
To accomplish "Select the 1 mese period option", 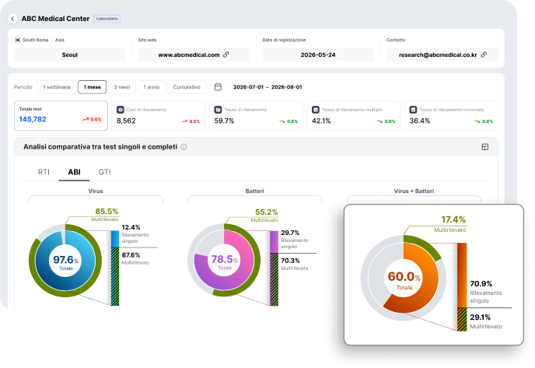I will point(92,87).
